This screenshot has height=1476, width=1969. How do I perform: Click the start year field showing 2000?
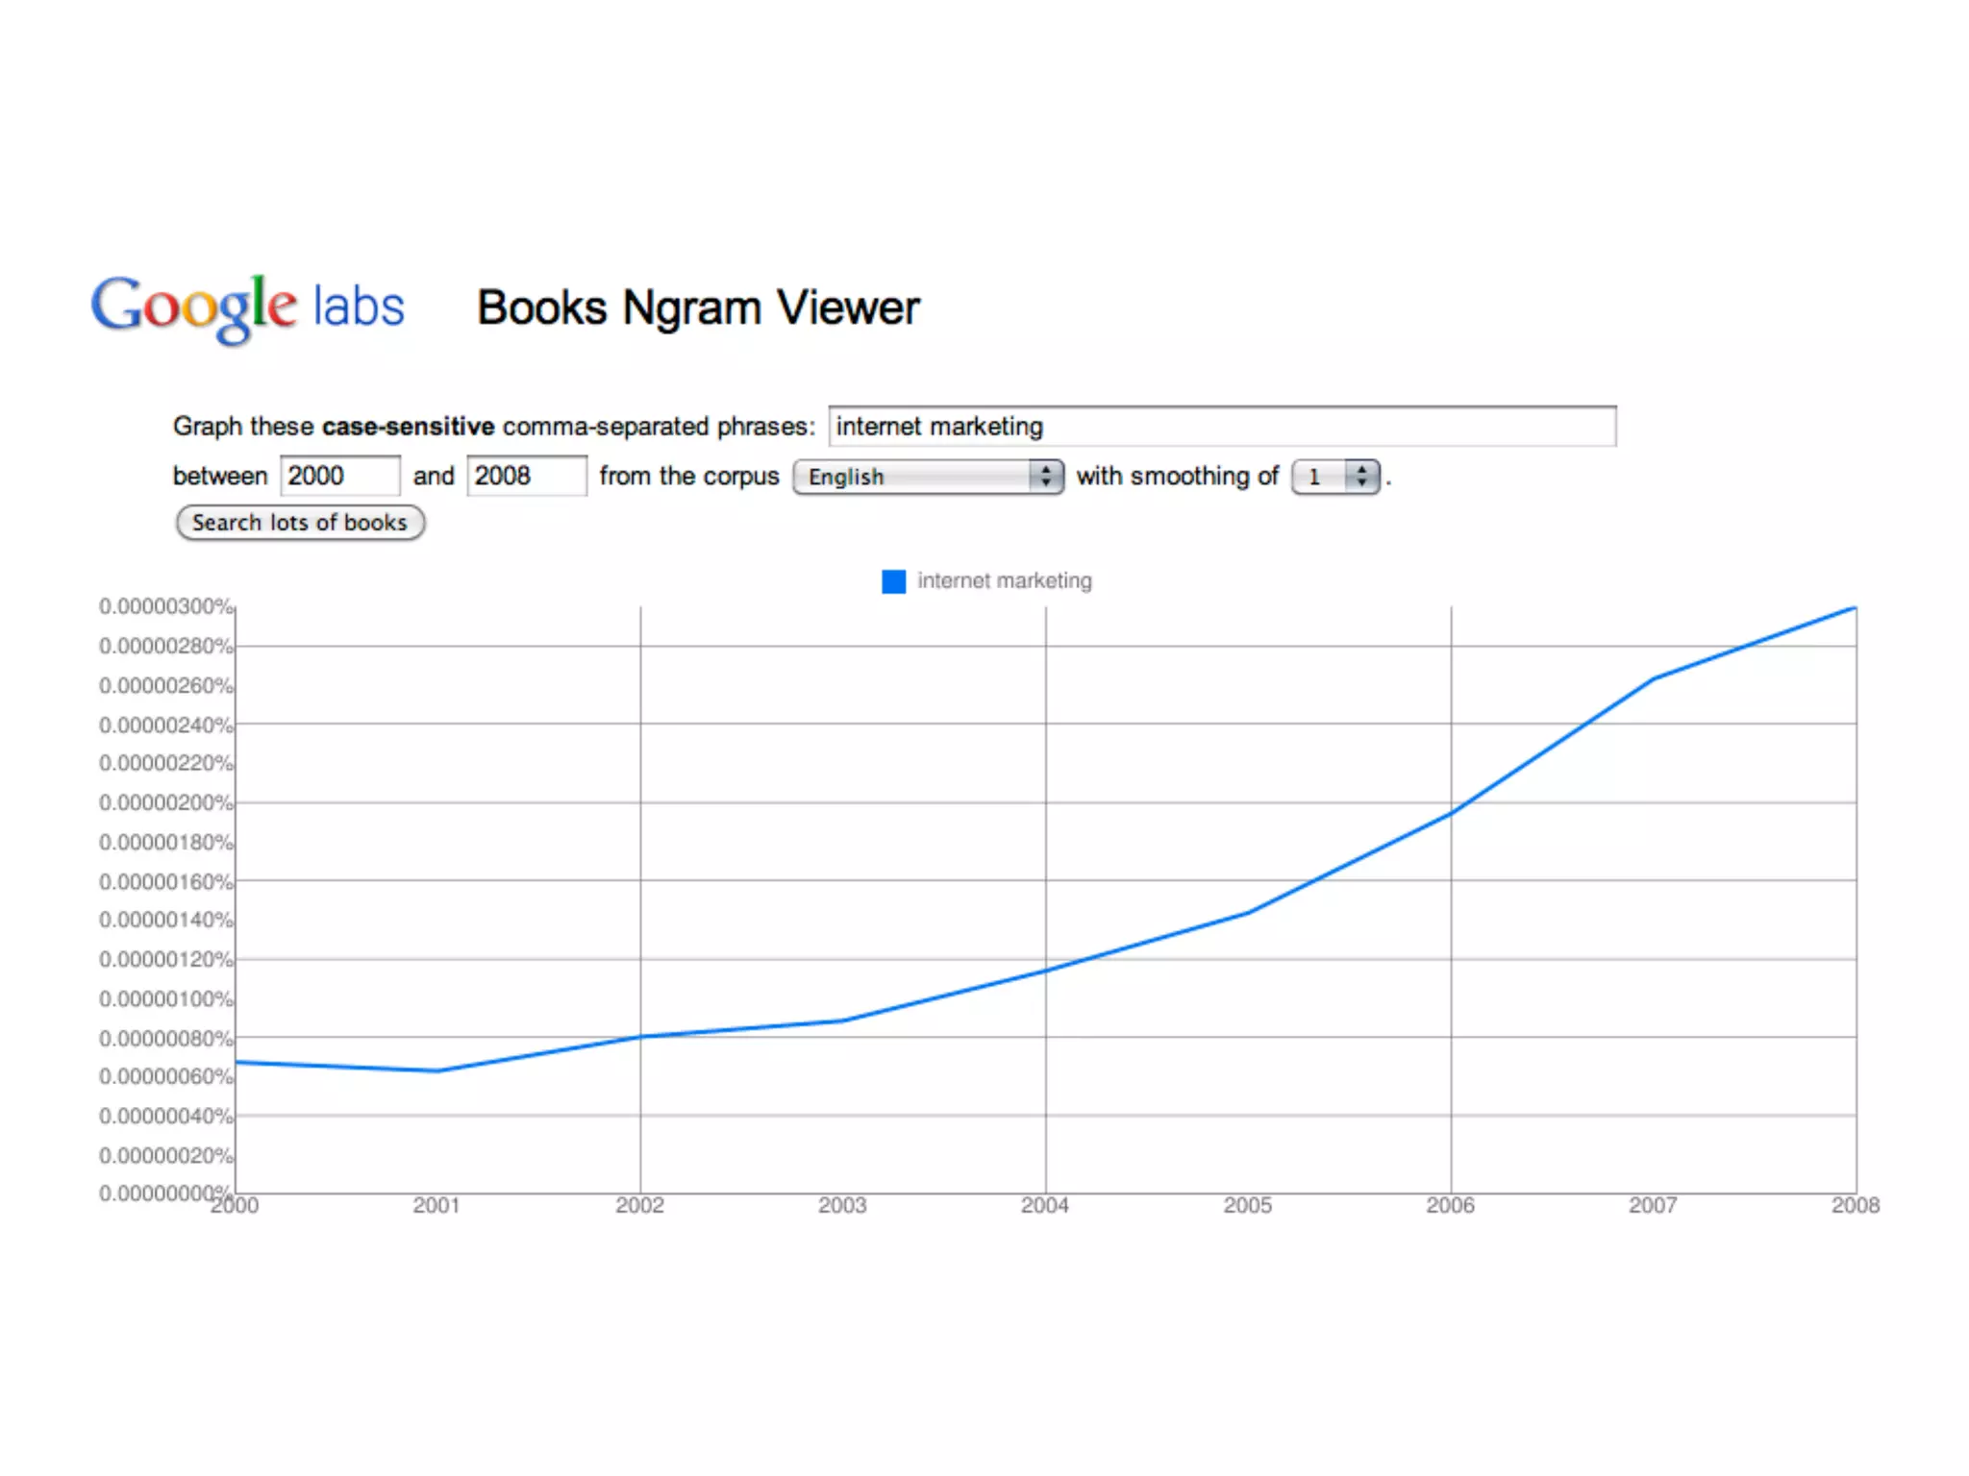pyautogui.click(x=338, y=476)
